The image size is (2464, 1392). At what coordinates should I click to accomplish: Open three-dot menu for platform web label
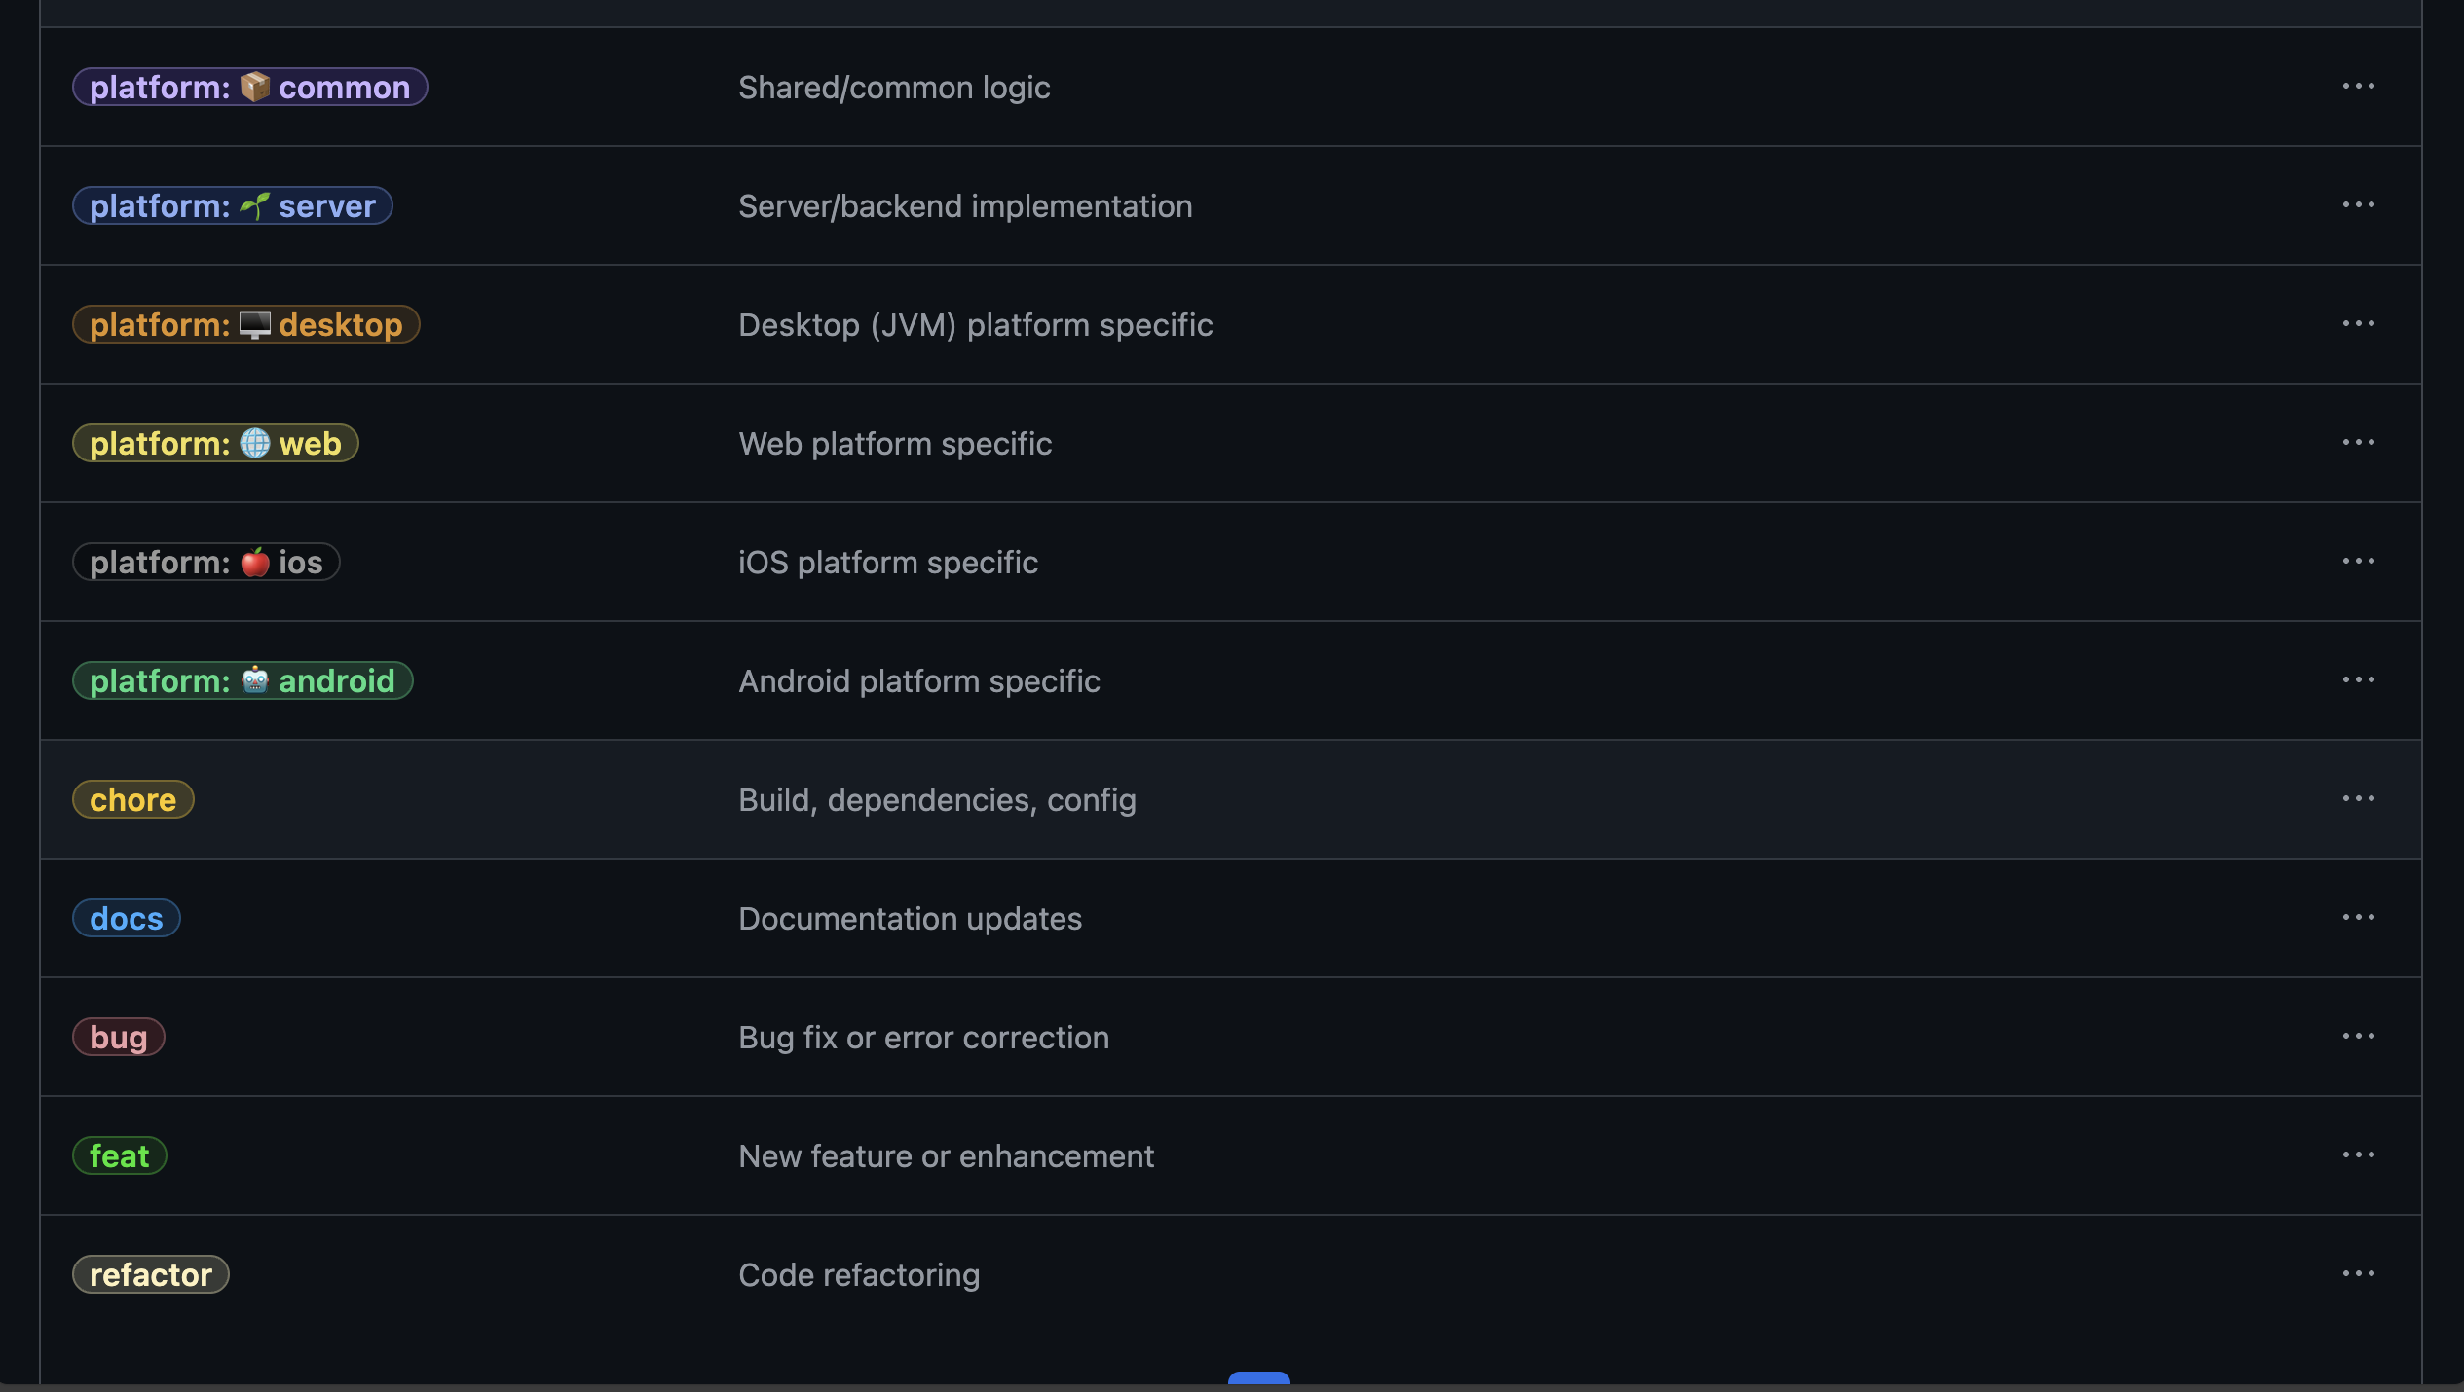(2358, 443)
